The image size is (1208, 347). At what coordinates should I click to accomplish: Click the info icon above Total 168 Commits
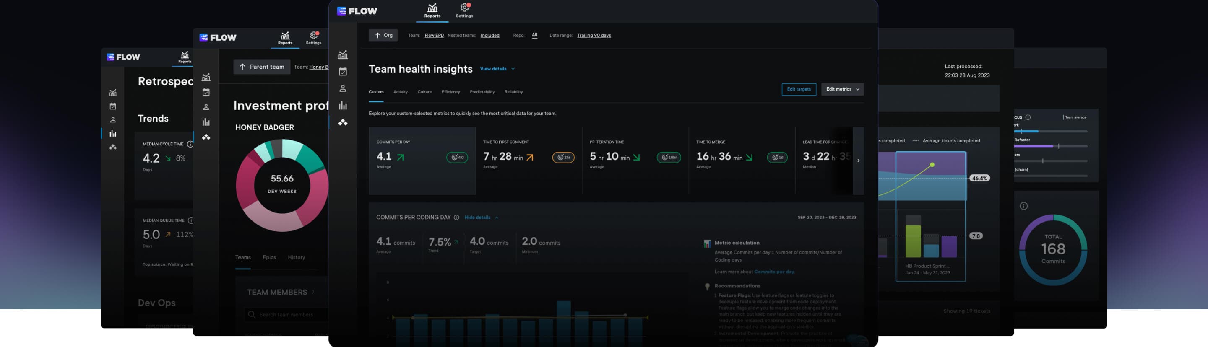click(x=1024, y=206)
